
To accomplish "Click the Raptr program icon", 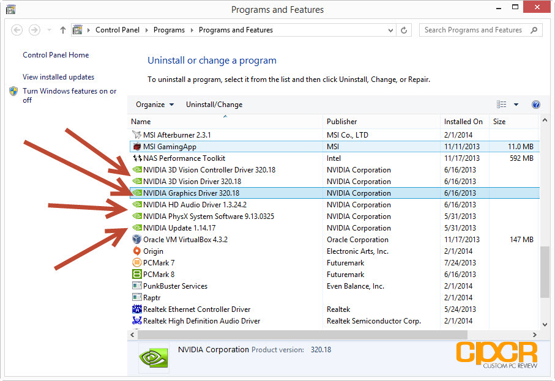I will 136,297.
